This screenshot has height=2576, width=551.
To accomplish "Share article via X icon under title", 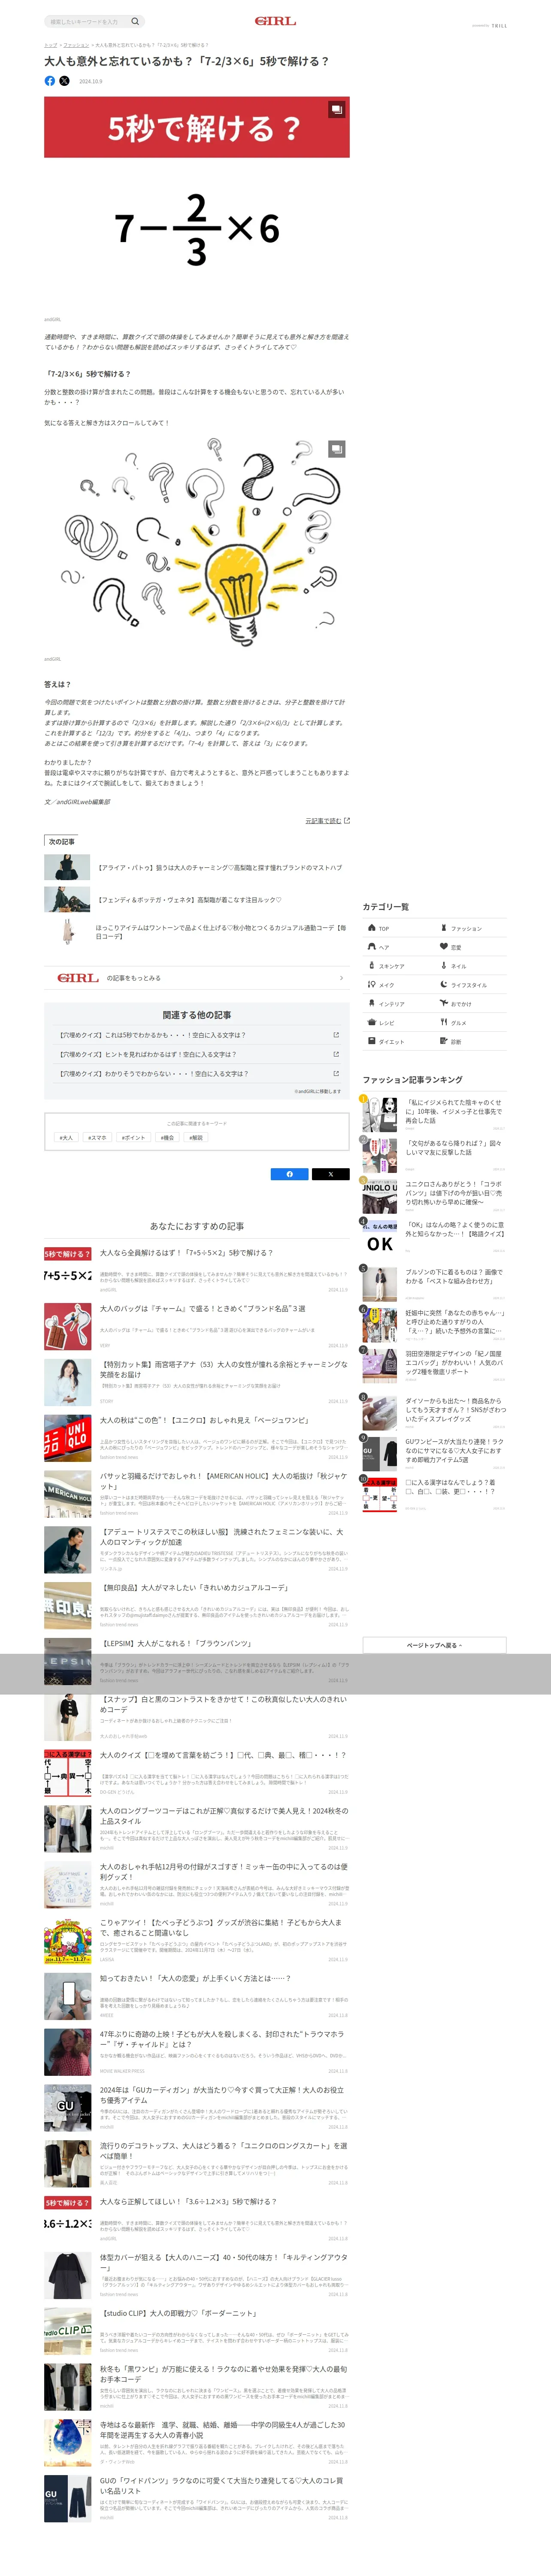I will coord(65,81).
